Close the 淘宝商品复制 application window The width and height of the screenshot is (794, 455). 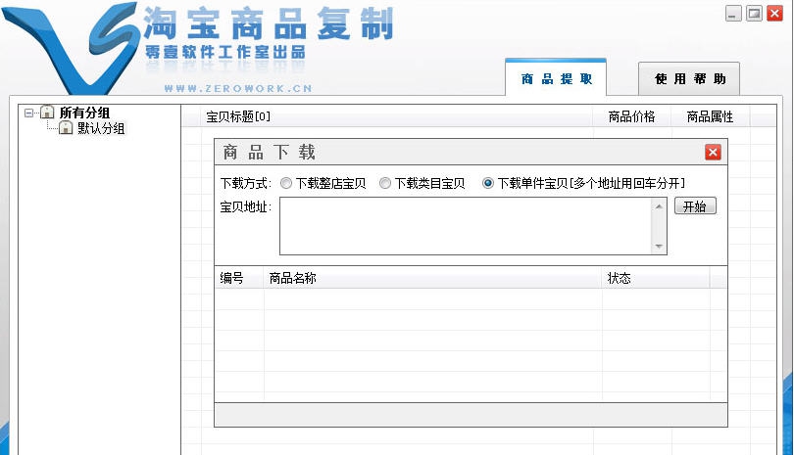point(774,13)
